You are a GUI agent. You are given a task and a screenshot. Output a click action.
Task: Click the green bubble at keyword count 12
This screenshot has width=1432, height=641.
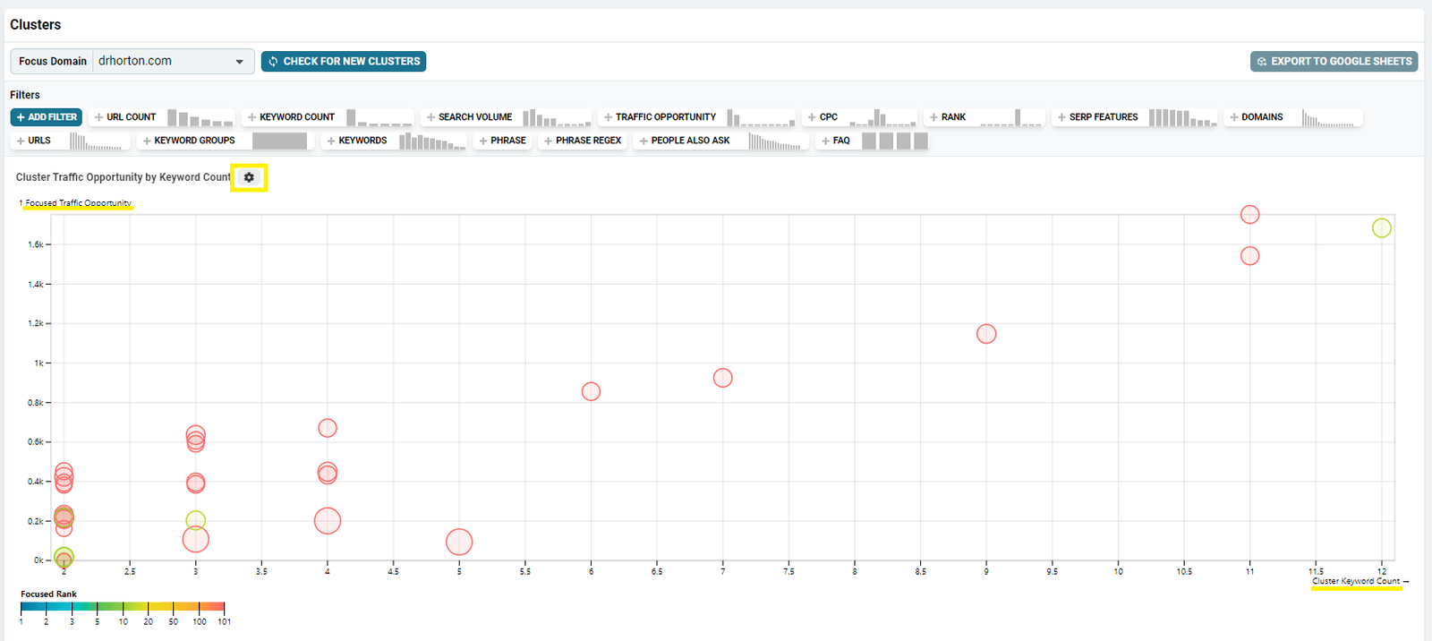click(x=1382, y=228)
